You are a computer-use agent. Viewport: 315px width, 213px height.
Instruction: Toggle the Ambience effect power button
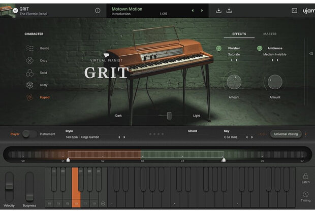[260, 49]
